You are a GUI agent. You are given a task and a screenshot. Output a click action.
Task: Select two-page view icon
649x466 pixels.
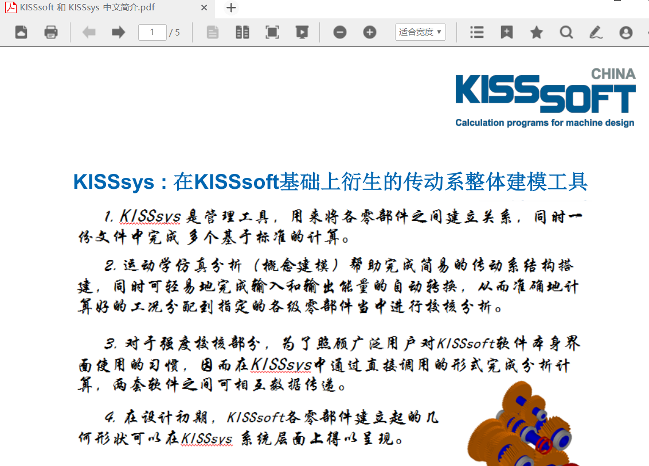[x=242, y=32]
